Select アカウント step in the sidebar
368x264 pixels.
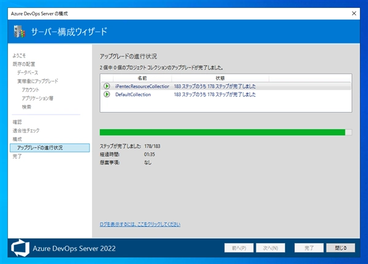click(31, 89)
